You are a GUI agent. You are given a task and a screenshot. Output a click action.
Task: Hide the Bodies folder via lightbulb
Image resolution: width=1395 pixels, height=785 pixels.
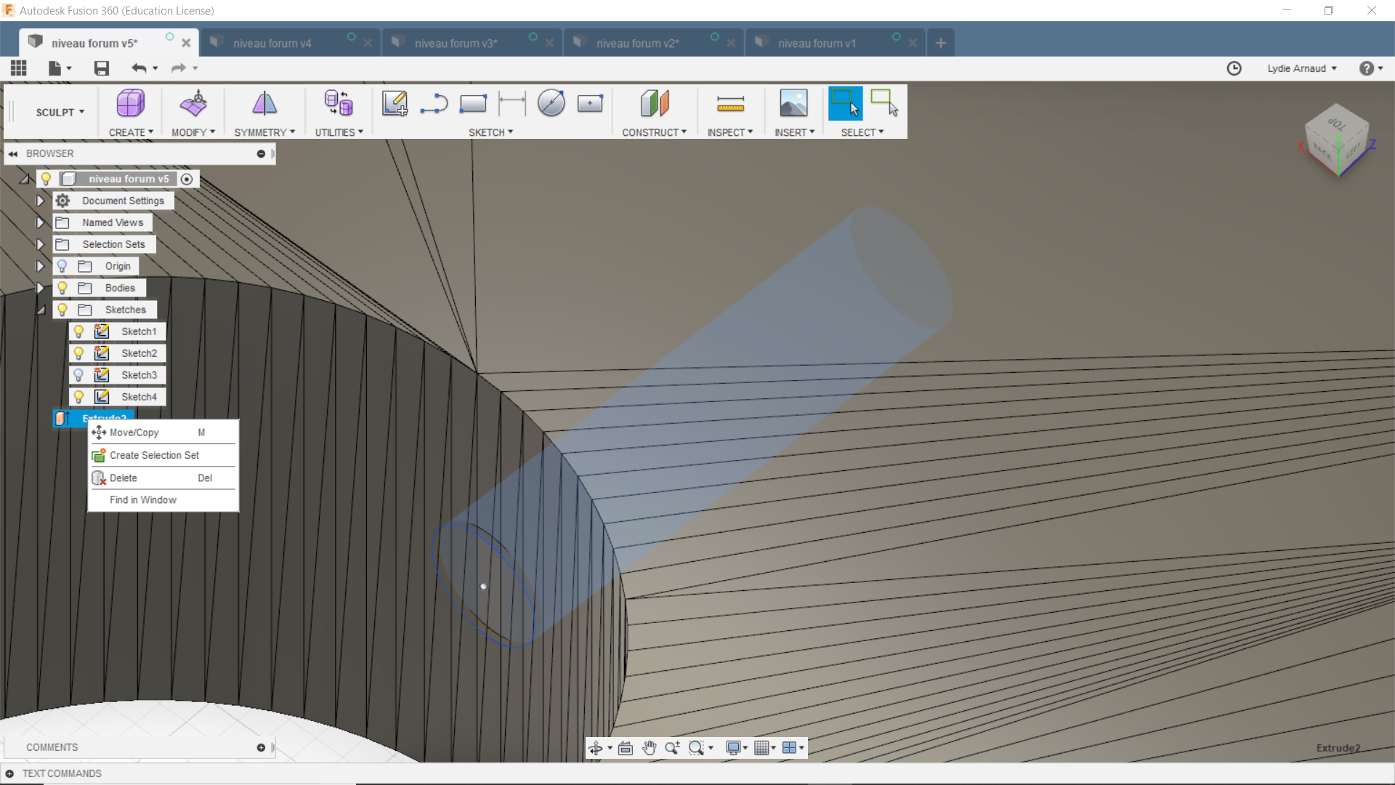click(x=62, y=288)
